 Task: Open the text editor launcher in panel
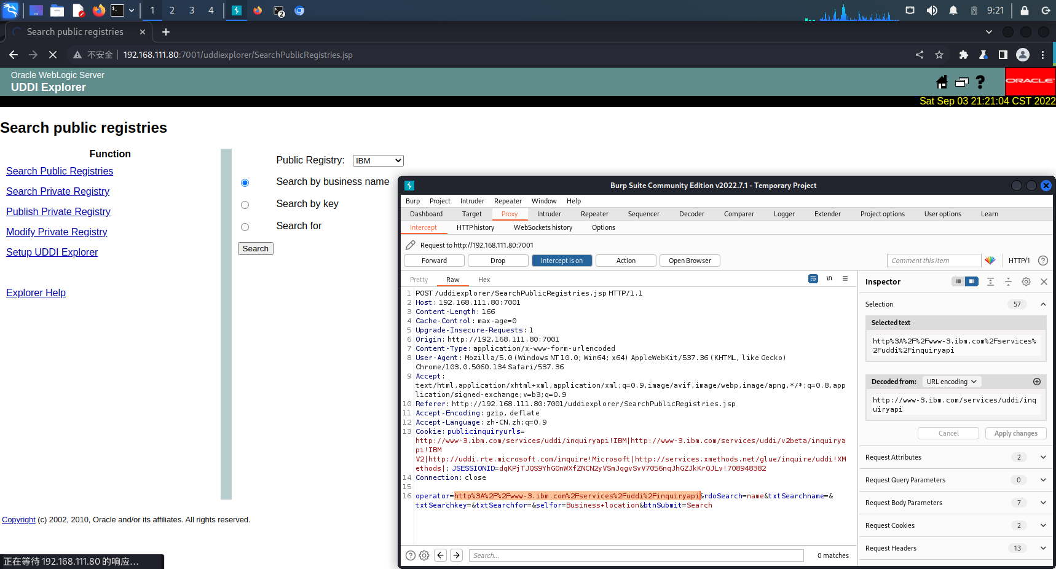pyautogui.click(x=78, y=10)
